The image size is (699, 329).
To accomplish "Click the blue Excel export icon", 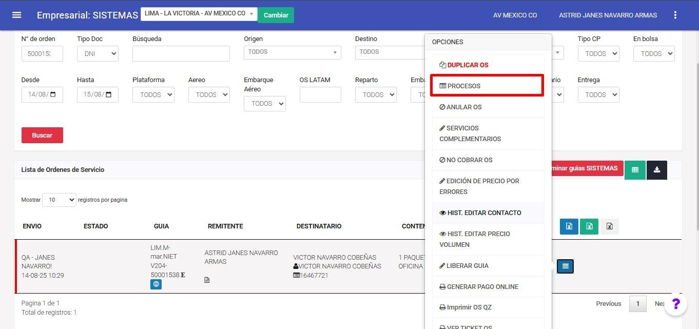I will [569, 226].
